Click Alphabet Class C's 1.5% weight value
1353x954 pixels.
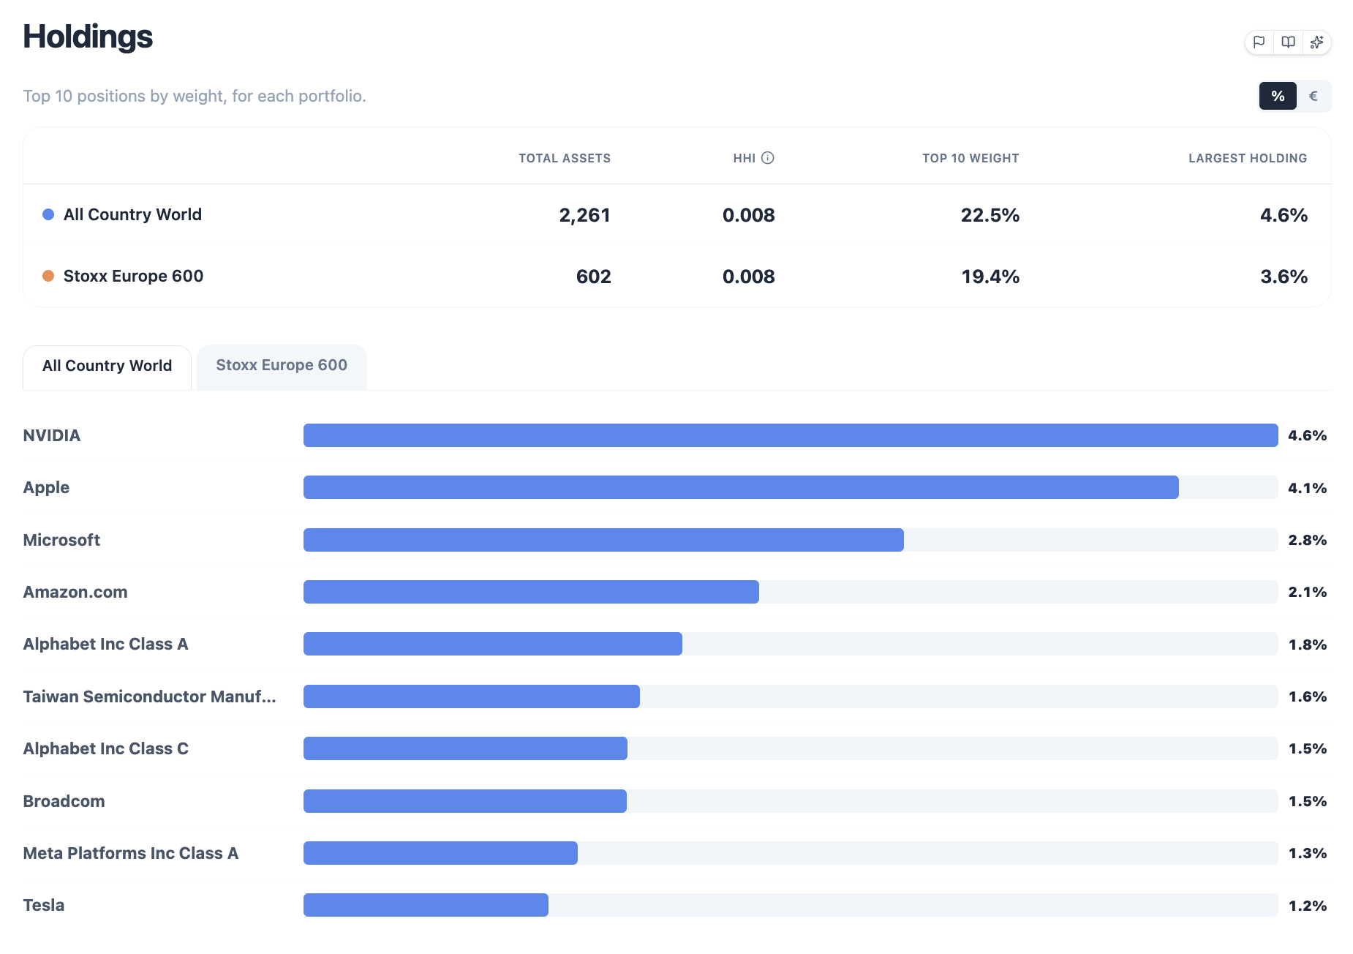pyautogui.click(x=1307, y=748)
